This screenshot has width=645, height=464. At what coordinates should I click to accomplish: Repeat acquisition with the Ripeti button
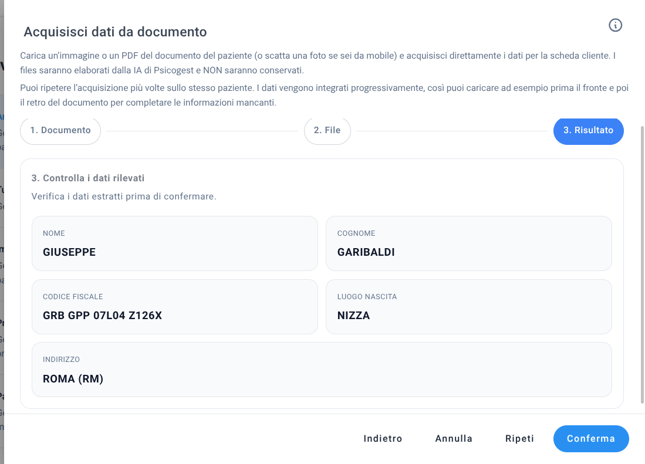pyautogui.click(x=519, y=439)
